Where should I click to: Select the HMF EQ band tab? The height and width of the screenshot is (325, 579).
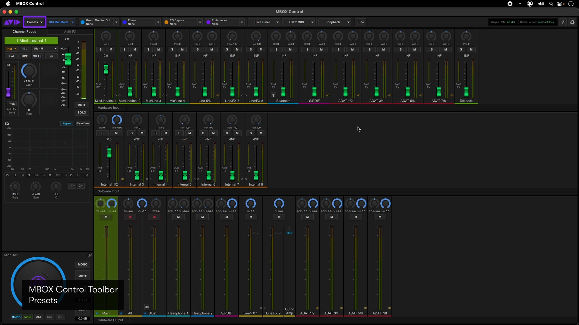[x=58, y=175]
